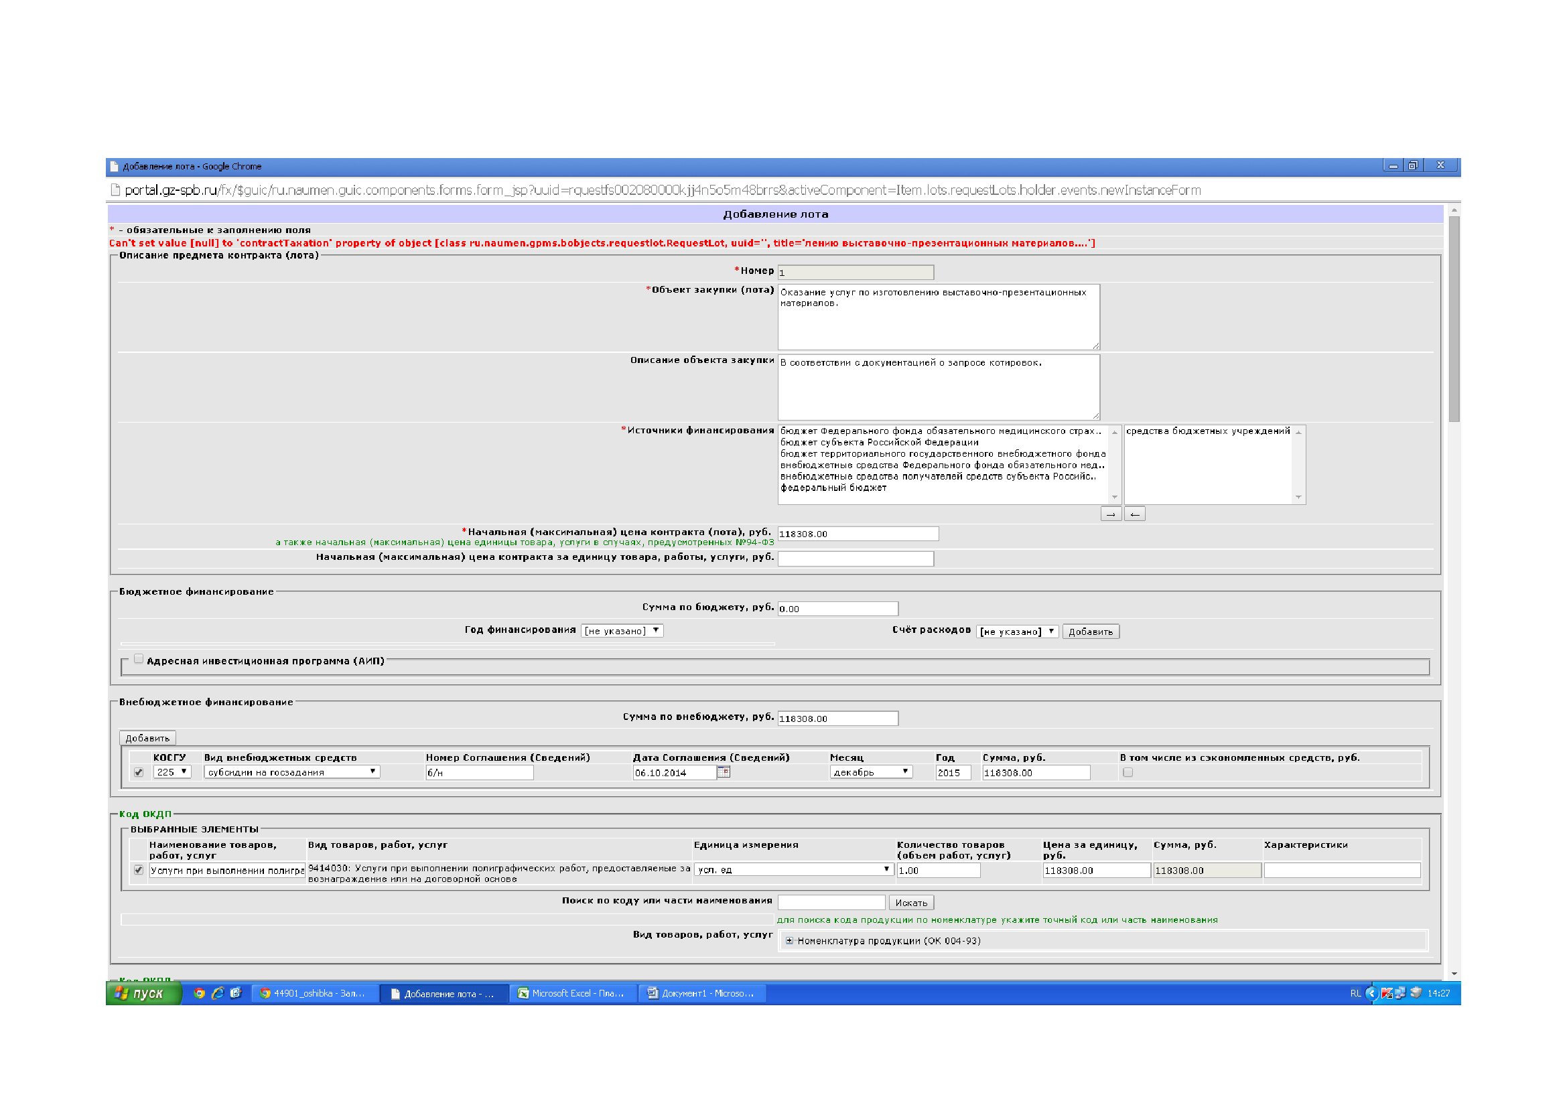Launch Chrome from quick launch bar
Screen dimensions: 1567x1107
[199, 994]
